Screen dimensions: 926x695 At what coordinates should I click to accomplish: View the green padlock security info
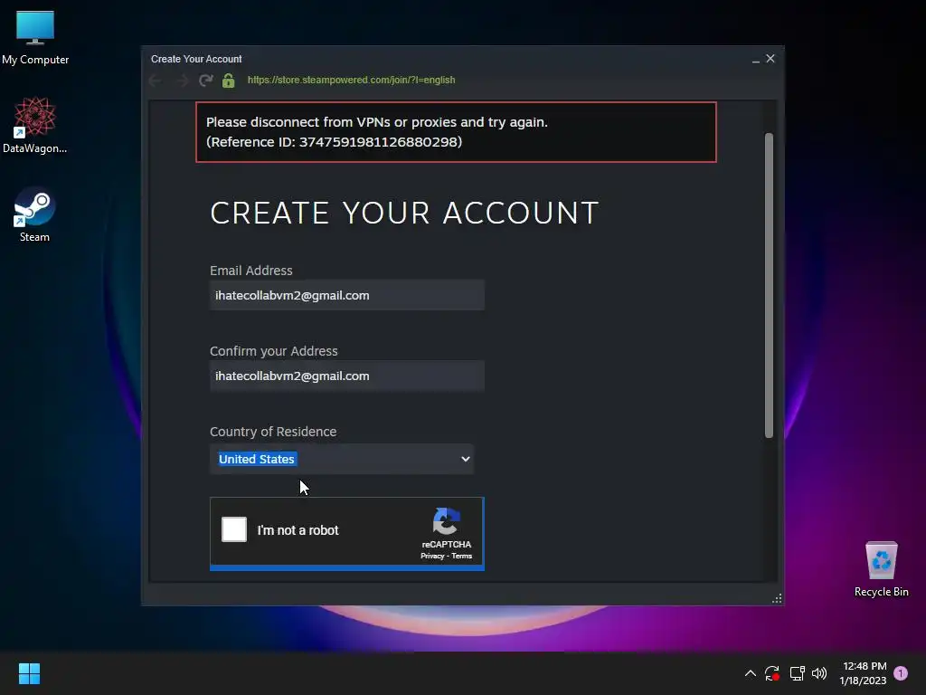coord(229,81)
